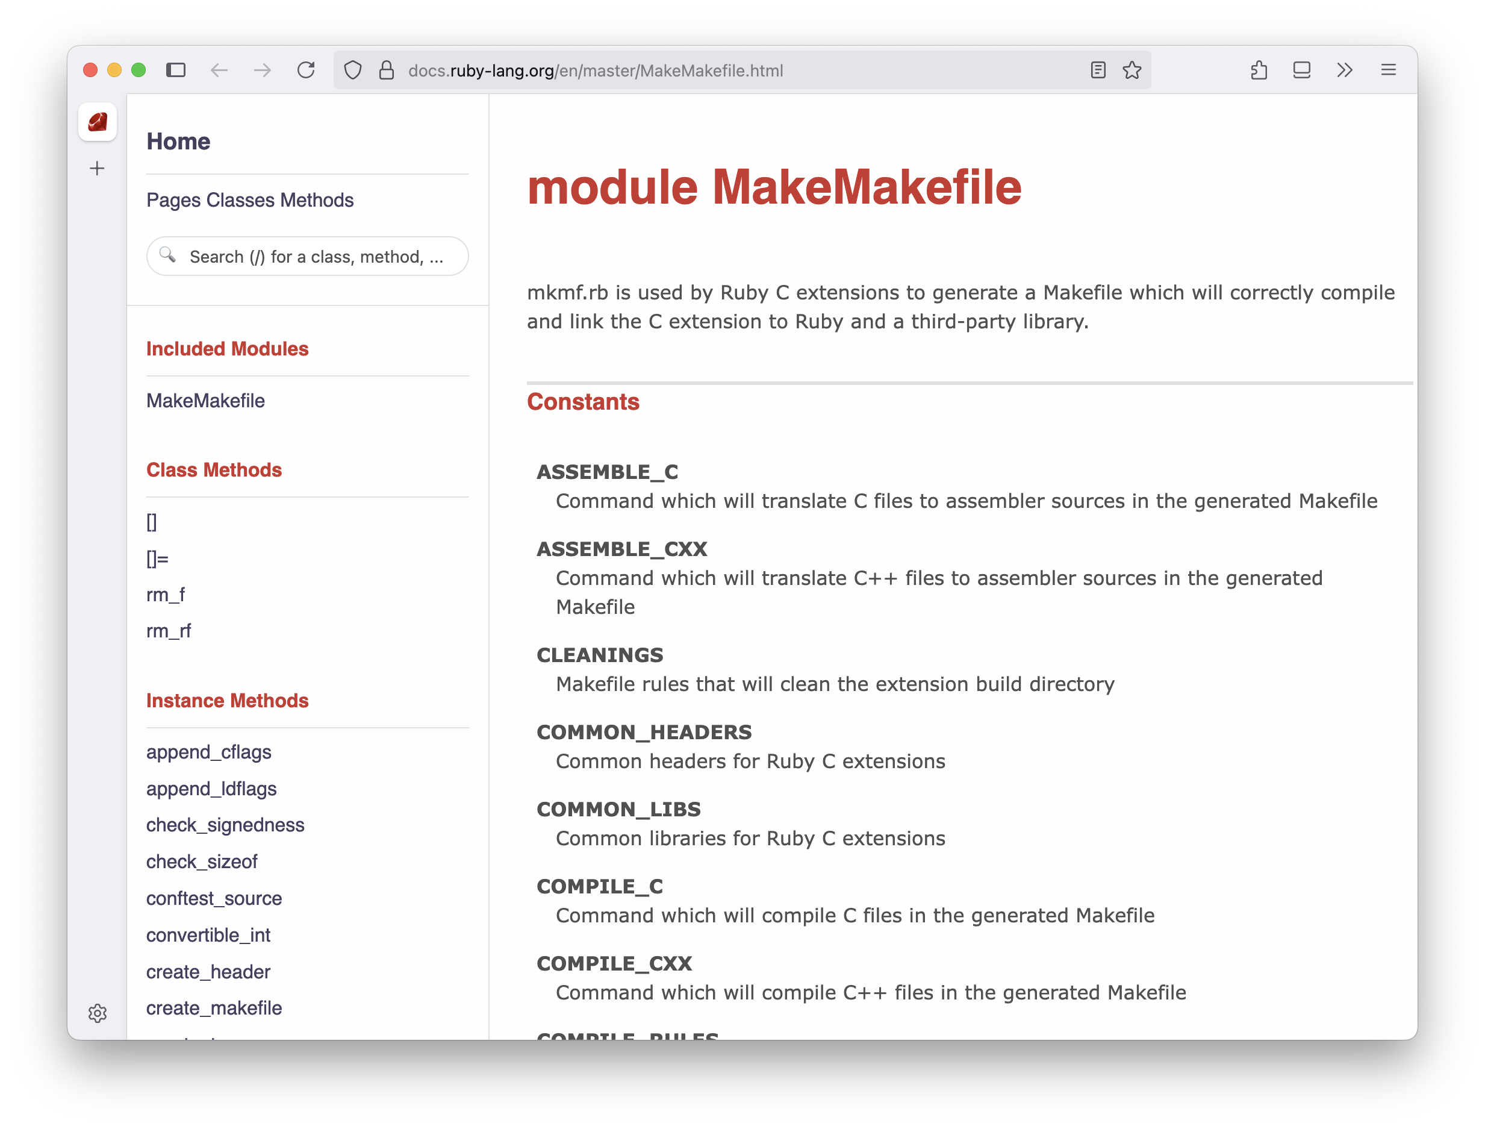
Task: Open the tracking protection shield icon
Action: 352,70
